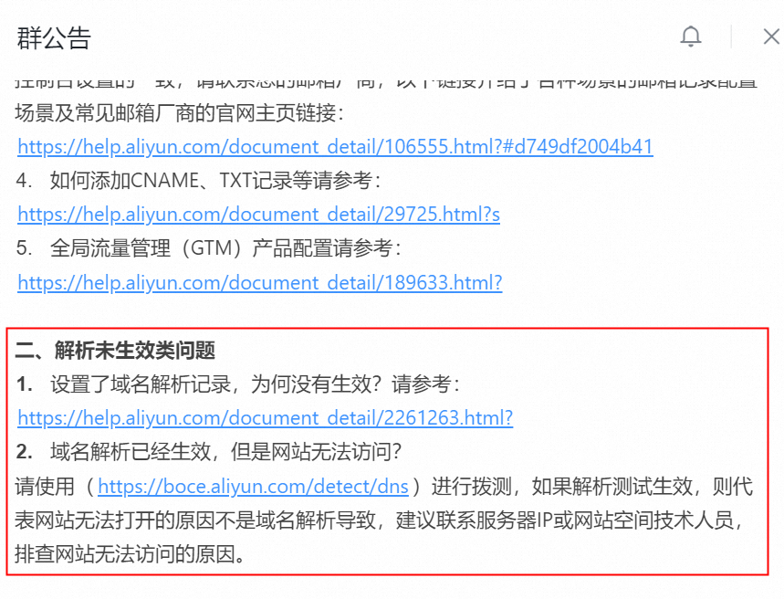Click text 表网站无法打开的原因不是域名解析导致
Image resolution: width=784 pixels, height=599 pixels.
(x=195, y=520)
